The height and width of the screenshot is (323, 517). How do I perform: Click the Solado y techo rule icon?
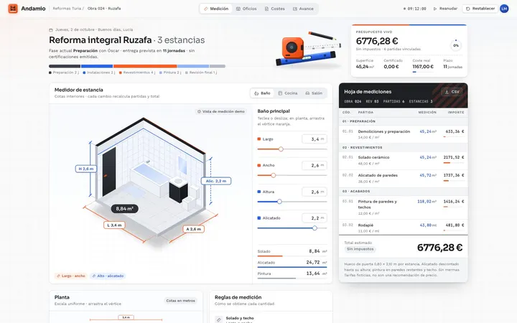(218, 319)
